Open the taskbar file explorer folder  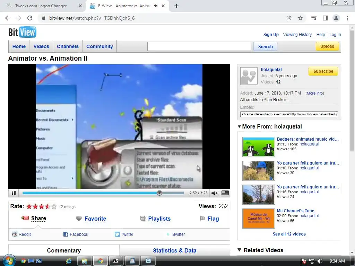85,261
